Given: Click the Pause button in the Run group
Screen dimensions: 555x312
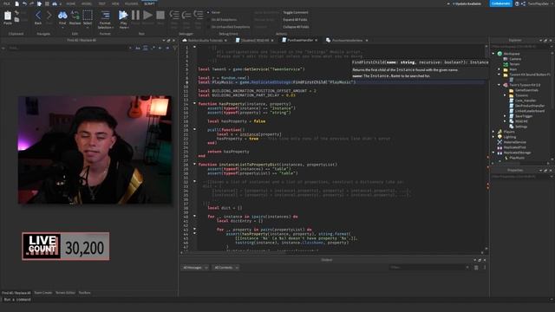Looking at the screenshot, I should tap(135, 15).
